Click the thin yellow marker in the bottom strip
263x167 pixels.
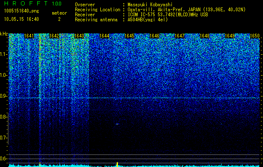(x=40, y=164)
